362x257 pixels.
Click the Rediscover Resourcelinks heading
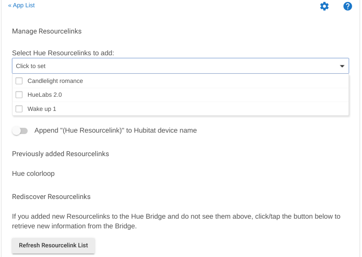51,197
